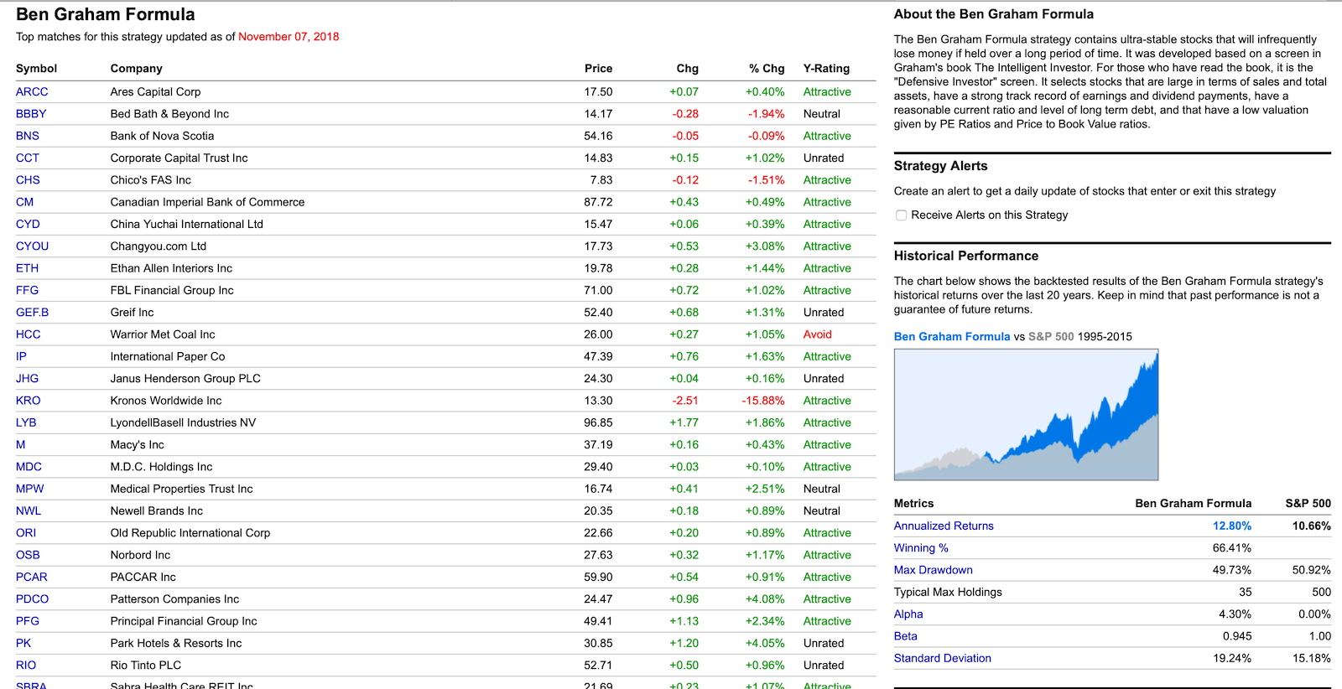This screenshot has height=689, width=1342.
Task: Click the % Chg column header
Action: [767, 69]
